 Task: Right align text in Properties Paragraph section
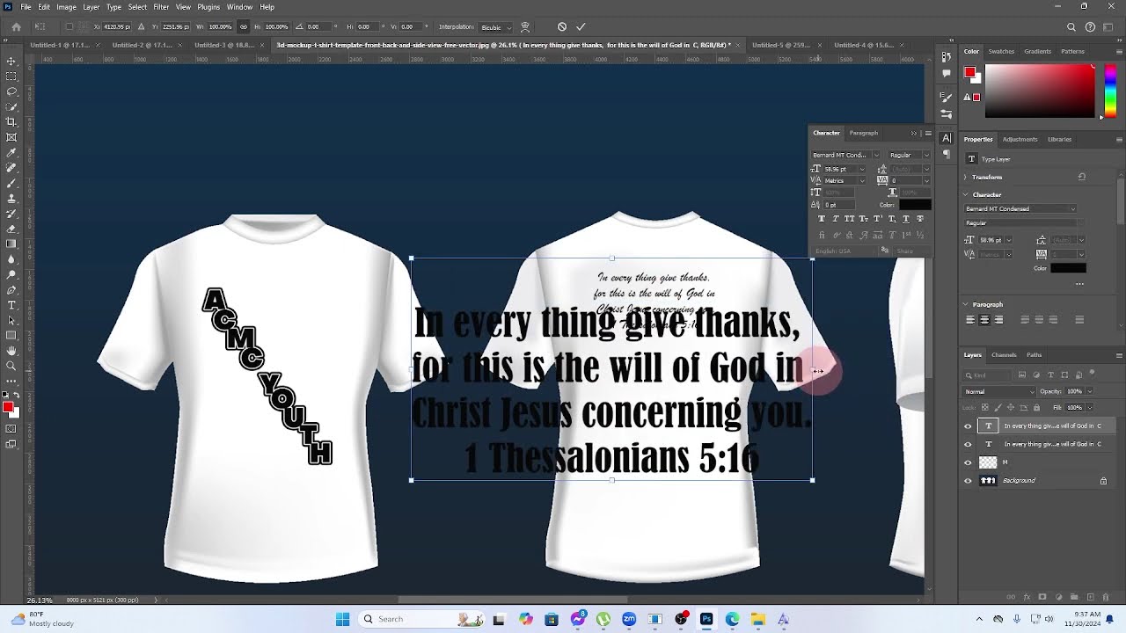coord(998,320)
